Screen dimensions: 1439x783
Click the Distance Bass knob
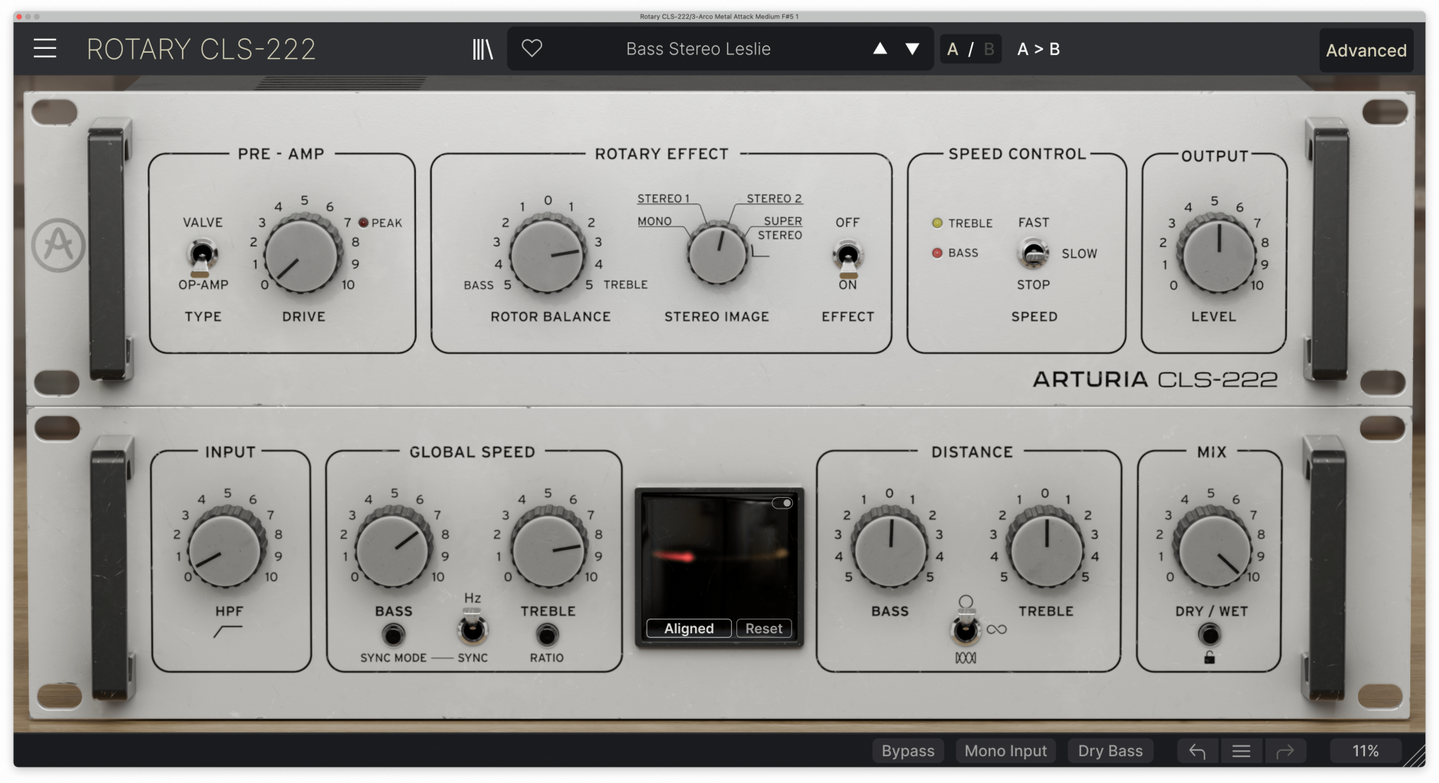(890, 549)
